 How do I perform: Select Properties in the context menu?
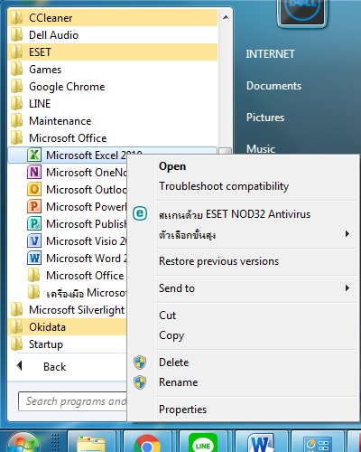(182, 410)
